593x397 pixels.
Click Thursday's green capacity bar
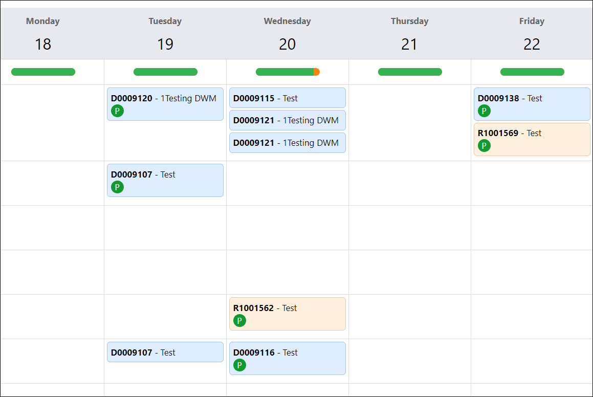tap(410, 72)
